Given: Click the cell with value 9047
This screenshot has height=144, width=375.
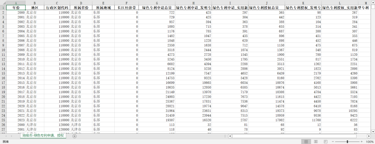Looking at the screenshot, I should pyautogui.click(x=230, y=106).
